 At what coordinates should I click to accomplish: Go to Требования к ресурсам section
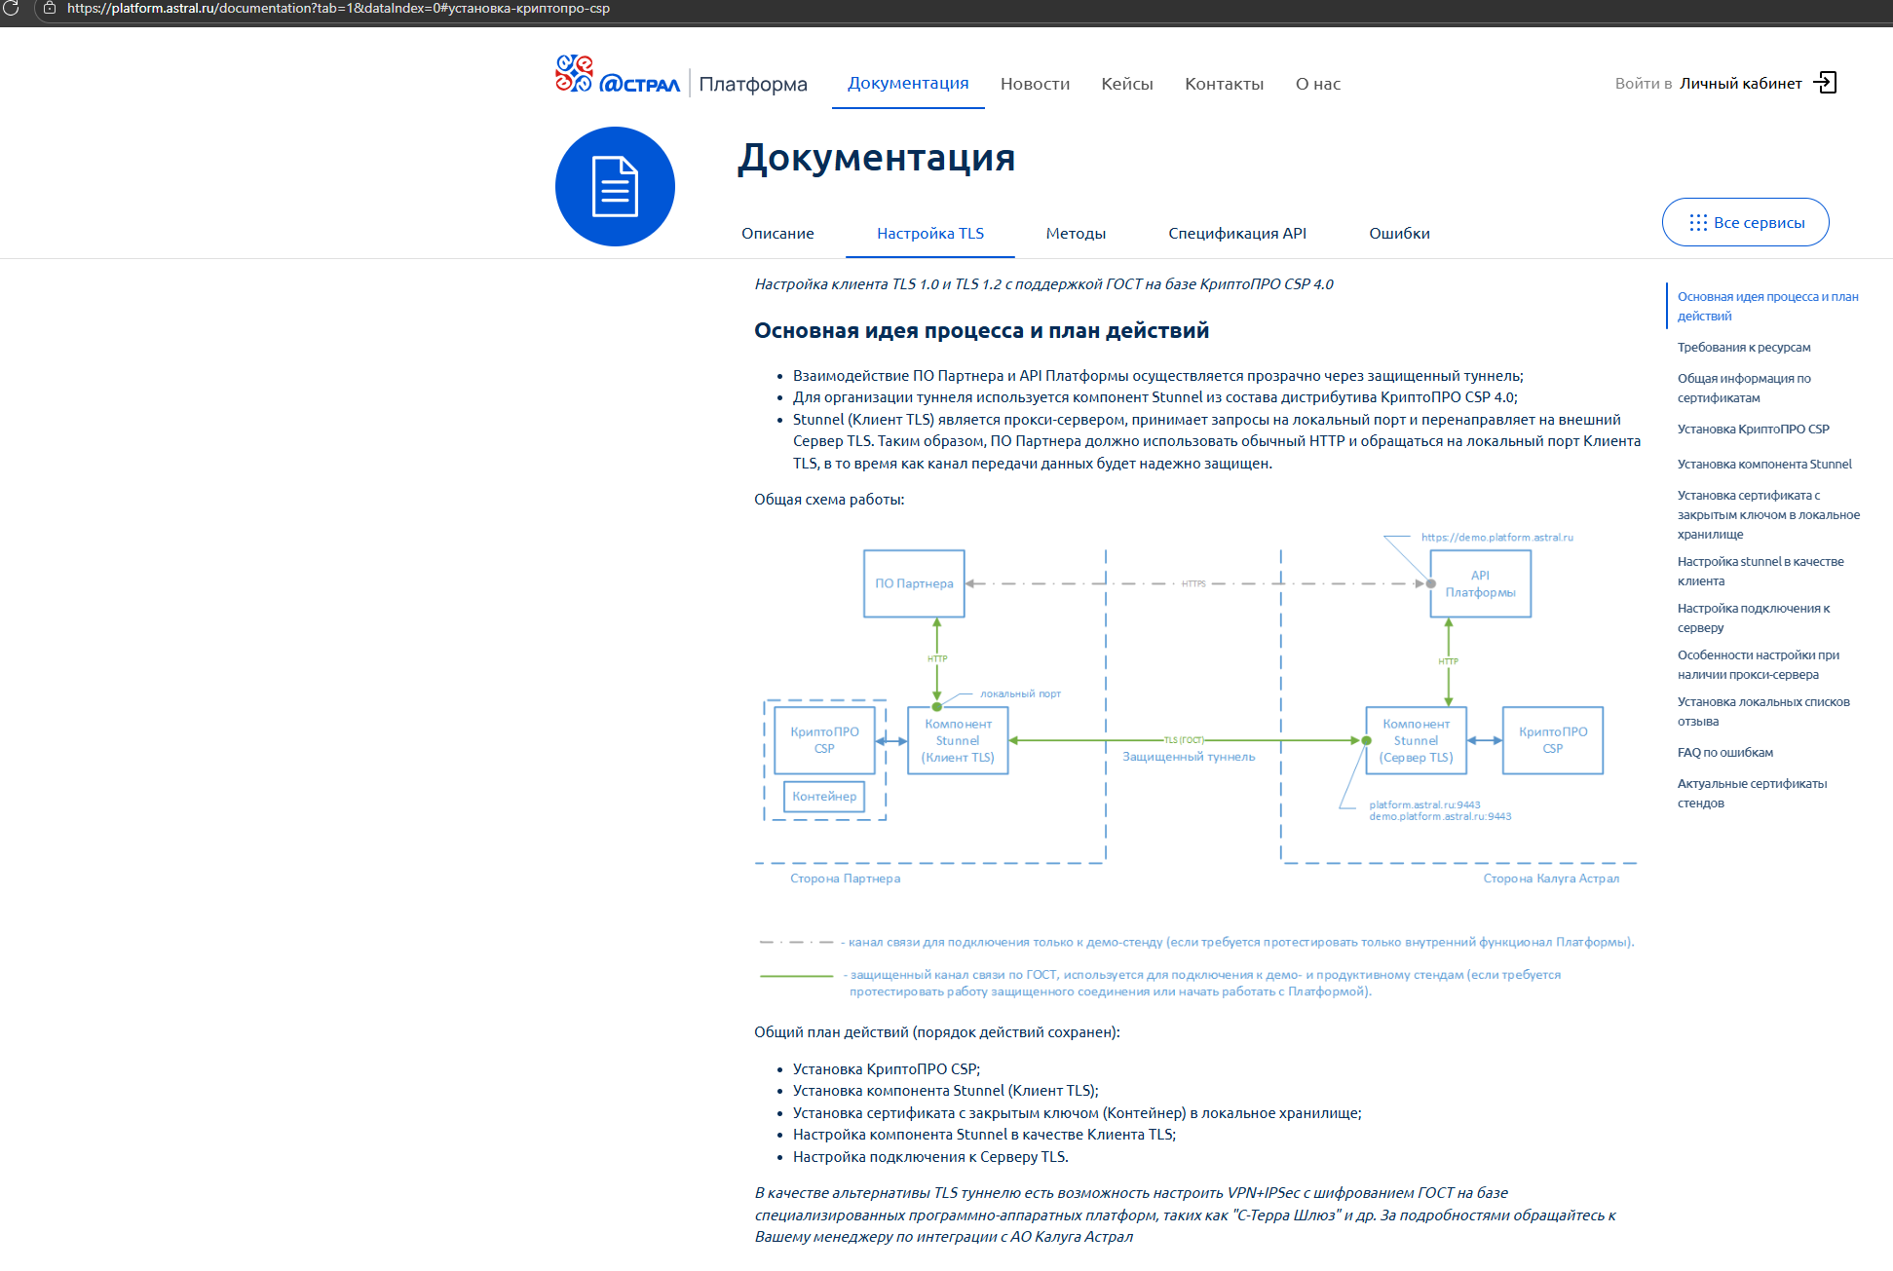1744,348
